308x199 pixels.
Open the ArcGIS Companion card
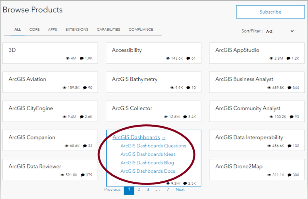(50, 140)
